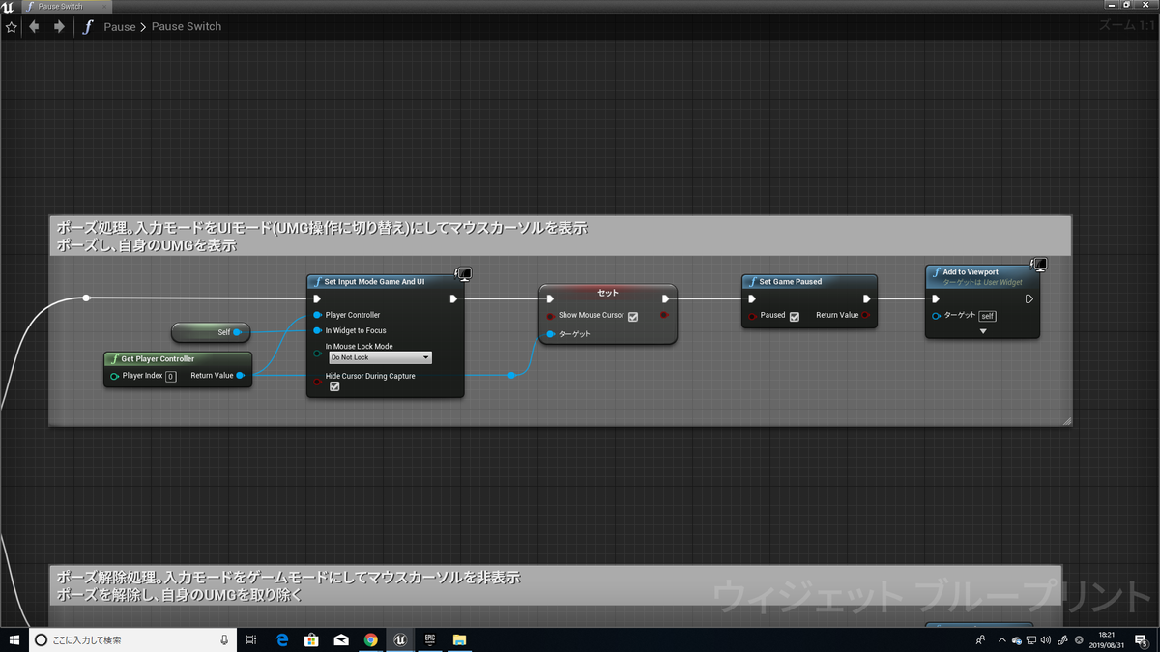
Task: Open Google Chrome from the taskbar
Action: [x=370, y=639]
